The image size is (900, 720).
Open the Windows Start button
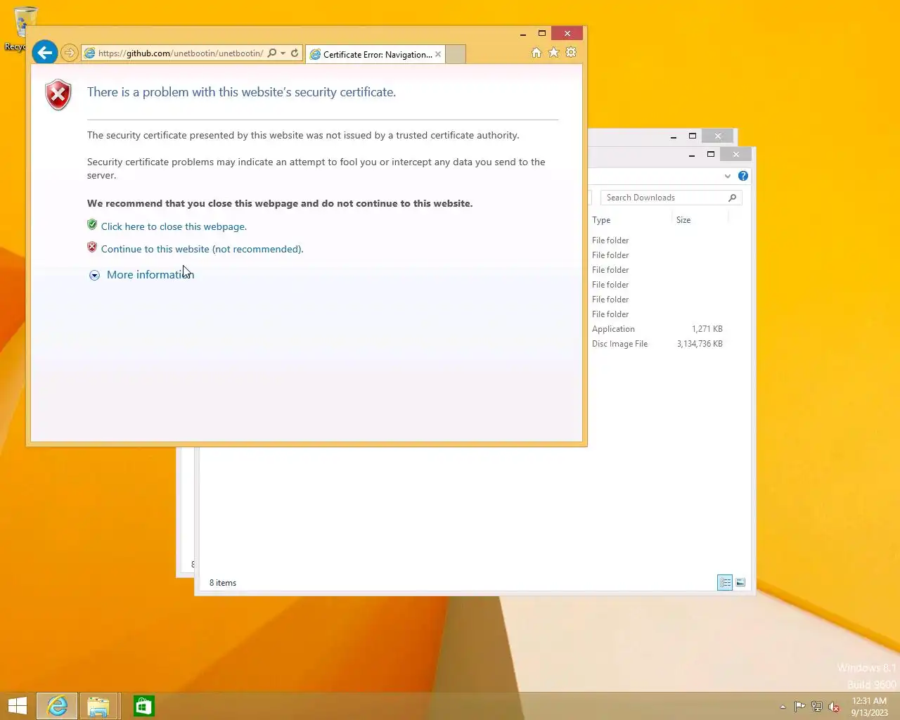[x=17, y=706]
